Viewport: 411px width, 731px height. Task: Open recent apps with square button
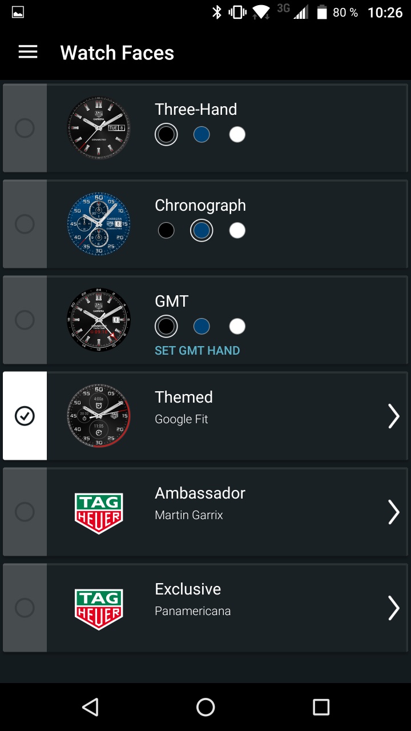[321, 707]
